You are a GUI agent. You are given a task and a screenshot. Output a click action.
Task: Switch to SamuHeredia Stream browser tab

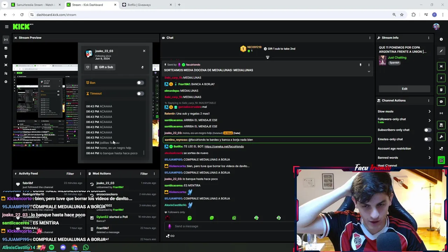[x=36, y=5]
